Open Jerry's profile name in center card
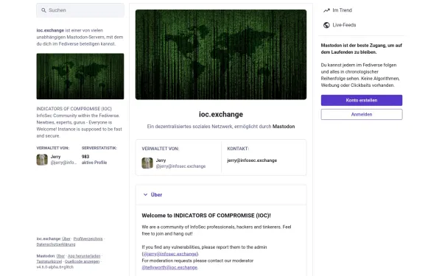This screenshot has height=276, width=442. tap(161, 160)
